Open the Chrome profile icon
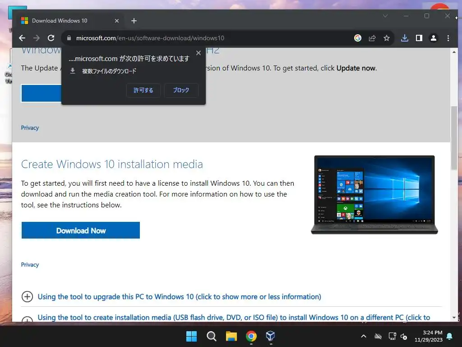The width and height of the screenshot is (462, 347). click(434, 38)
